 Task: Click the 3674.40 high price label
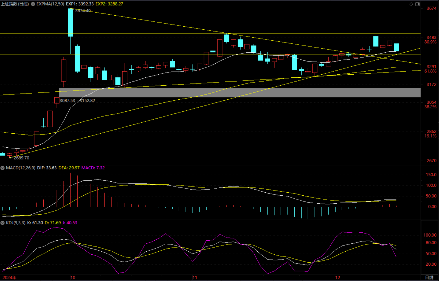coord(83,11)
